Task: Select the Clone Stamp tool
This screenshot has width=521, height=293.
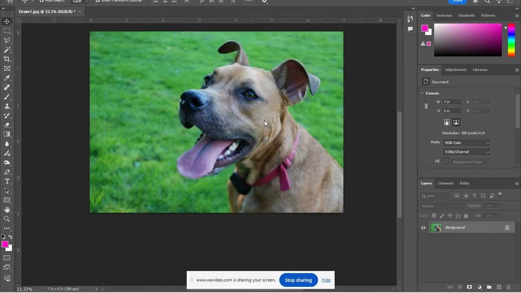Action: point(7,106)
